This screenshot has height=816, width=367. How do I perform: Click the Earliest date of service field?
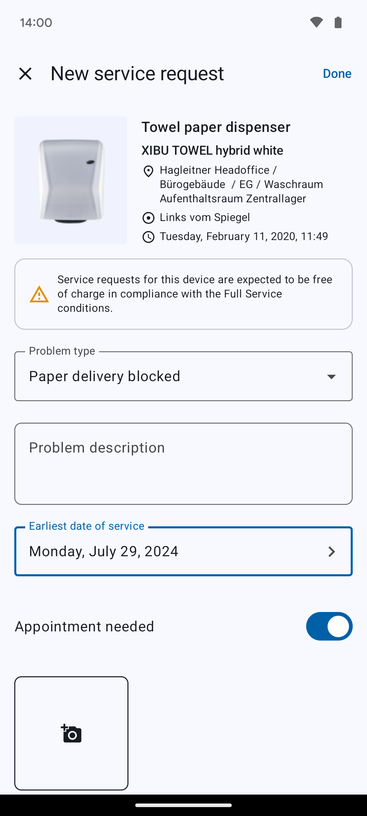click(x=170, y=551)
